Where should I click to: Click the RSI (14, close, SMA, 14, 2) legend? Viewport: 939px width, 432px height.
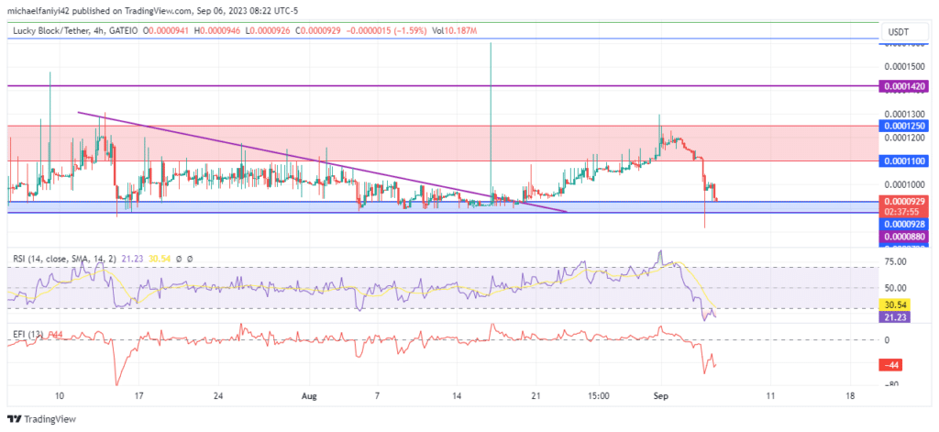(x=65, y=259)
